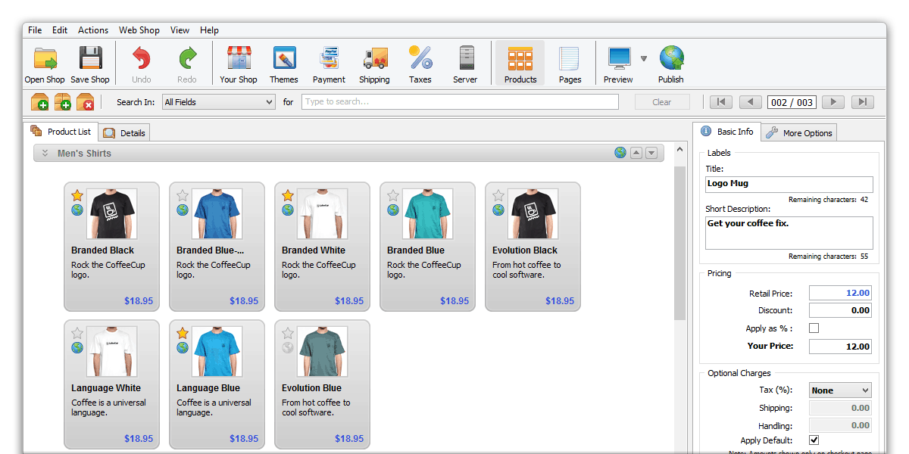Select the Evolution Blue shirt thumbnail

click(x=323, y=351)
